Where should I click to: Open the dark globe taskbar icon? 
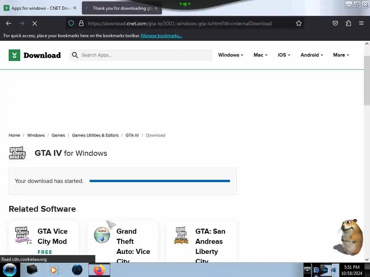(x=77, y=270)
